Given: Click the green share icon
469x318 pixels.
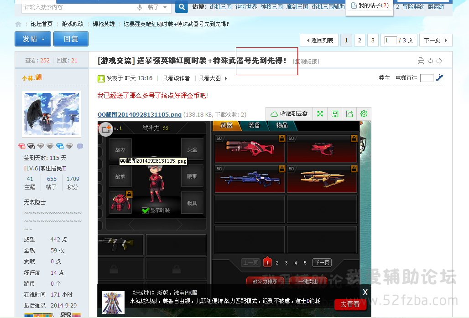Looking at the screenshot, I should pos(349,114).
